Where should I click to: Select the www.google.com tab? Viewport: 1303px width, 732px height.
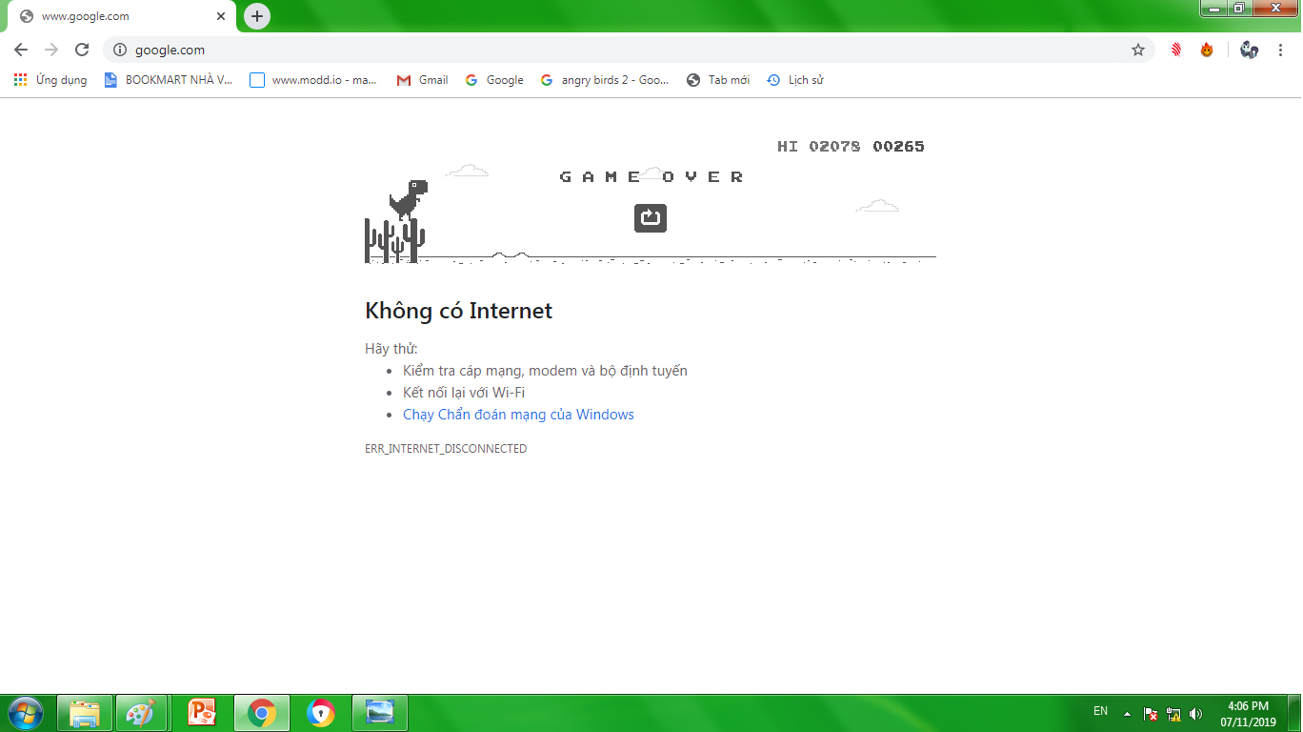click(x=122, y=16)
